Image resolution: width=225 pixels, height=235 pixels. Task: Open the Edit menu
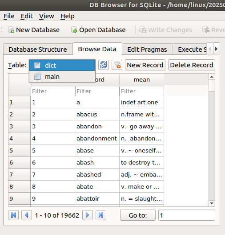pos(27,16)
